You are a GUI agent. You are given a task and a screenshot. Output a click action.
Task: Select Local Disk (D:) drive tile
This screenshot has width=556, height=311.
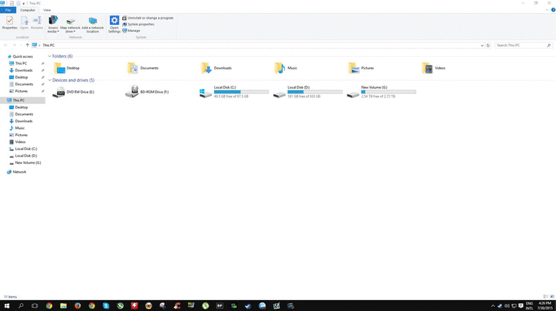point(308,92)
